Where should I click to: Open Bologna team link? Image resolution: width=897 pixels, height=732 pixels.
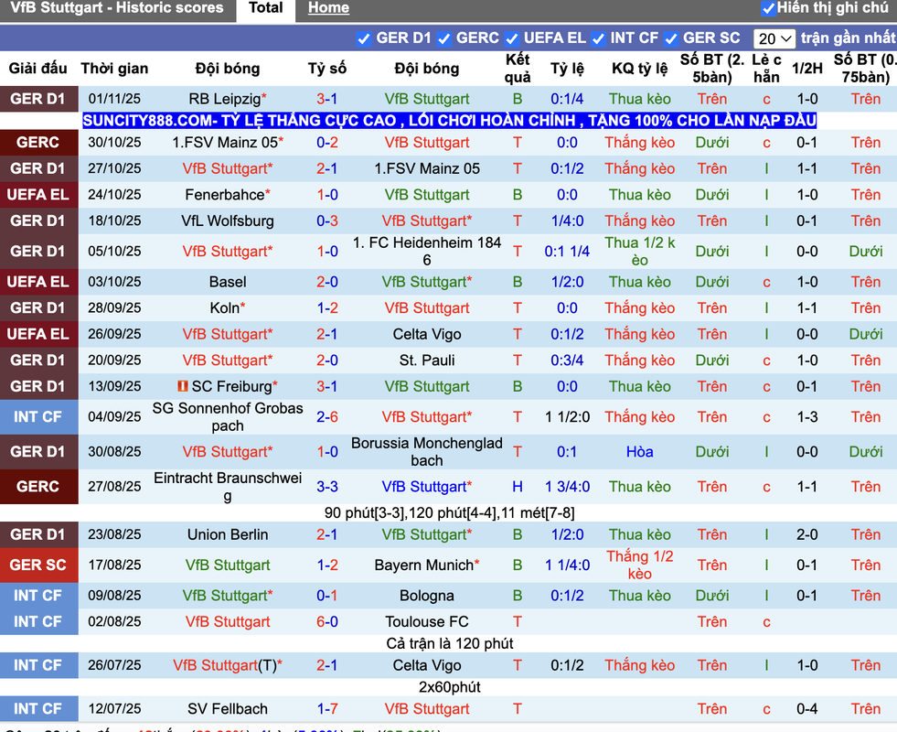[x=427, y=596]
